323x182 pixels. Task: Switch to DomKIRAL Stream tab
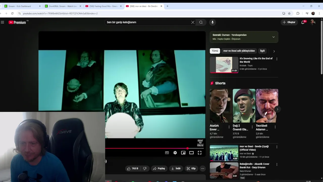coord(63,6)
